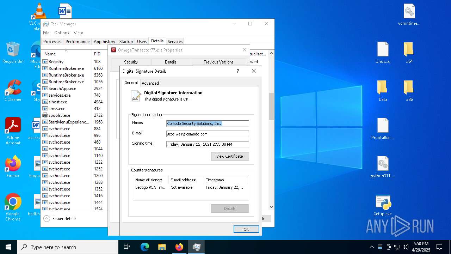
Task: Open the x86 folder on desktop
Action: (x=409, y=91)
